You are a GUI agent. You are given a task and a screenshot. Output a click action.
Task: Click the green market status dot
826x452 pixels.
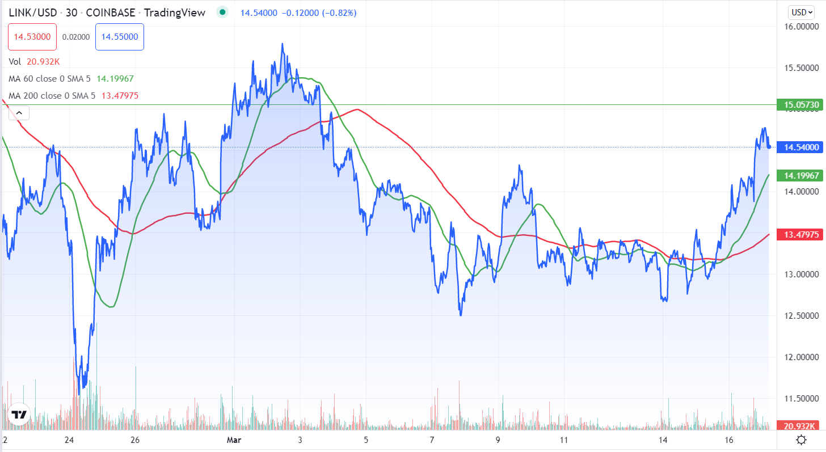[222, 12]
